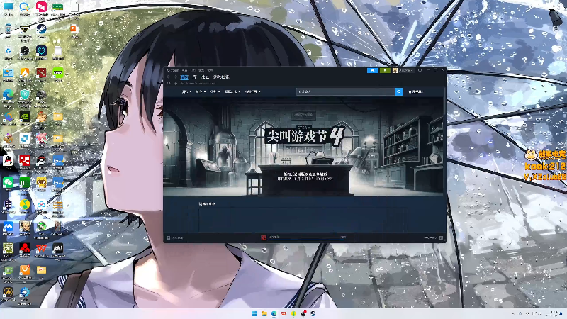This screenshot has height=319, width=567.
Task: Open the Steam menu in title bar
Action: pyautogui.click(x=172, y=70)
